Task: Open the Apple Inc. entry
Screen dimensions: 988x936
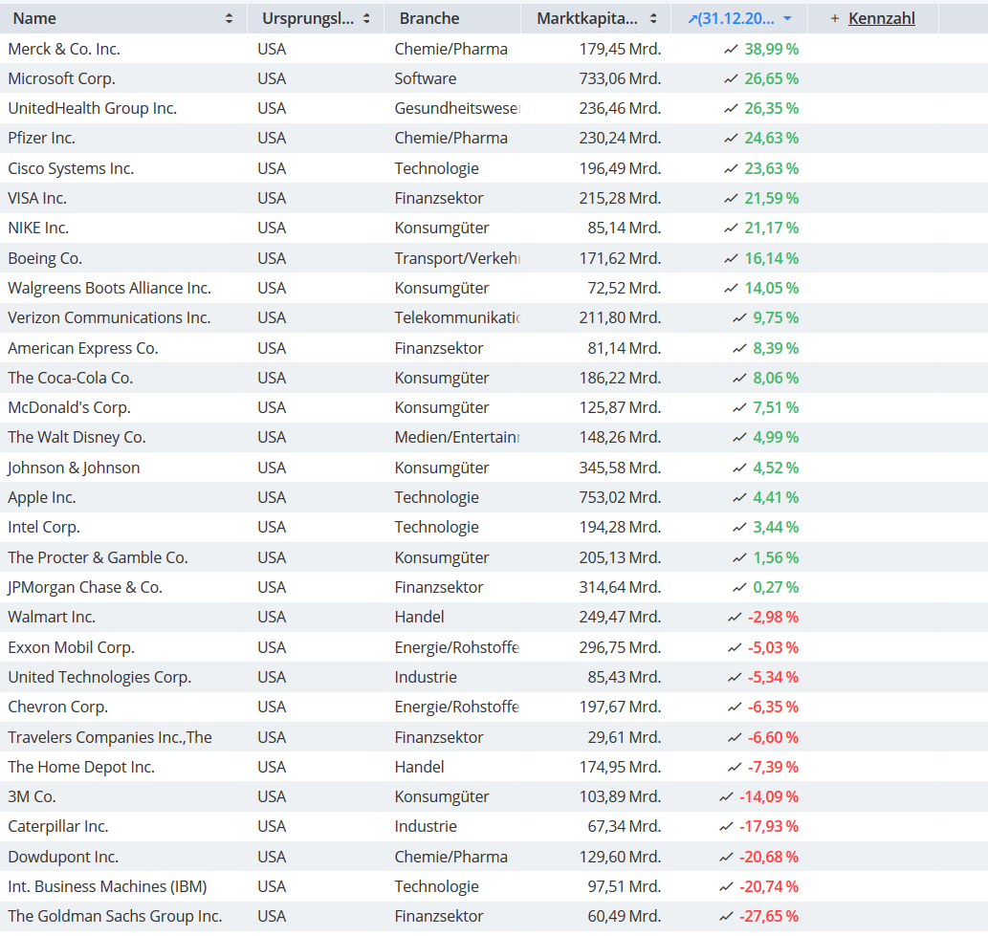Action: pyautogui.click(x=41, y=497)
